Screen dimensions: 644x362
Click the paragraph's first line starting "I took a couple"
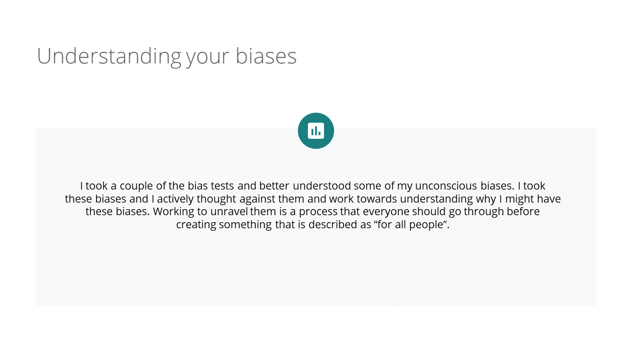(x=312, y=186)
